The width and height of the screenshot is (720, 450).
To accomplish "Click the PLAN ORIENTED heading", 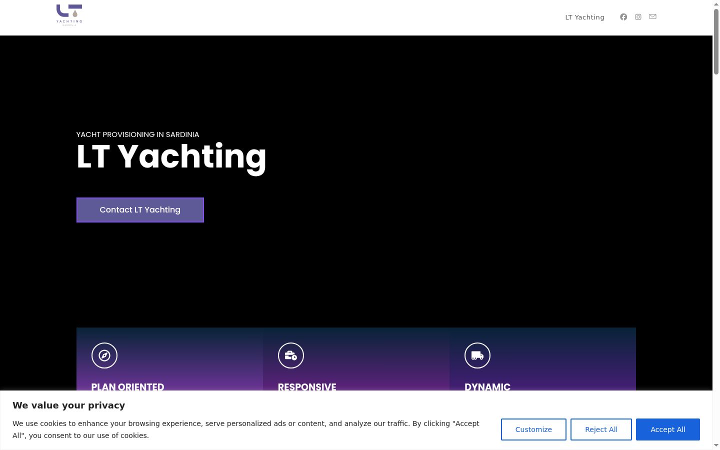I will 127,386.
